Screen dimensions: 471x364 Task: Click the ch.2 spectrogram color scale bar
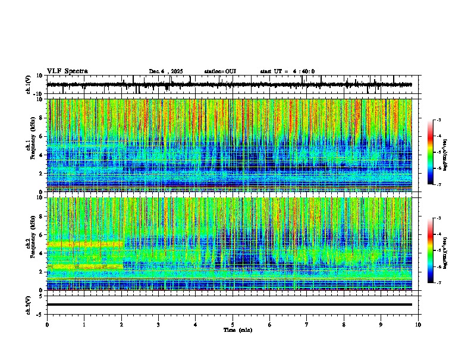[x=431, y=250]
